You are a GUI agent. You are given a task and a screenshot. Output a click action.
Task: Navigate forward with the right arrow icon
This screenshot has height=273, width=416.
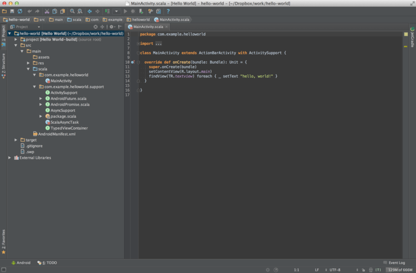click(x=97, y=11)
